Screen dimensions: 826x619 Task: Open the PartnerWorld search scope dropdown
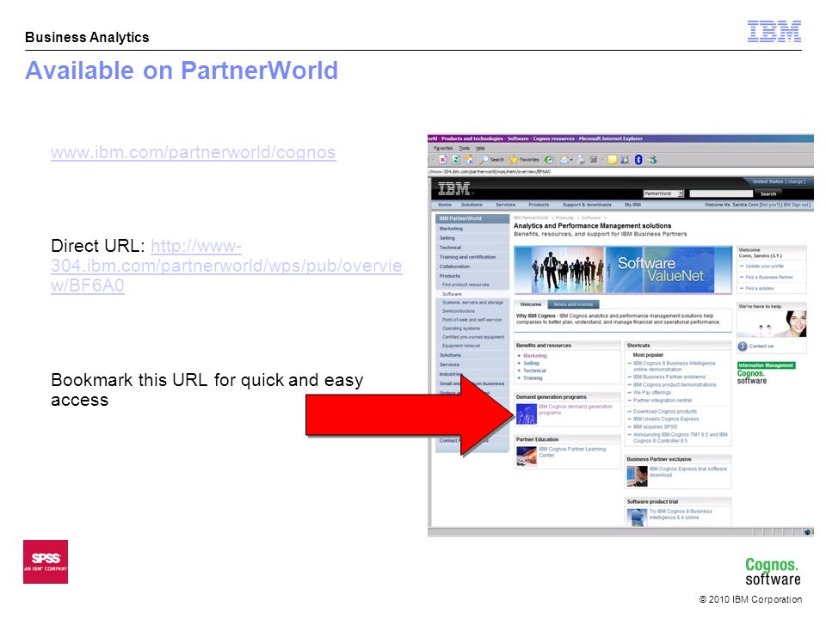663,193
